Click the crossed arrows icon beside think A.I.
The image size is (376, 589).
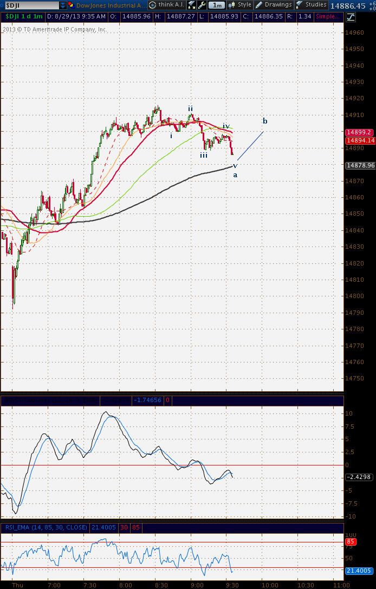coord(192,5)
